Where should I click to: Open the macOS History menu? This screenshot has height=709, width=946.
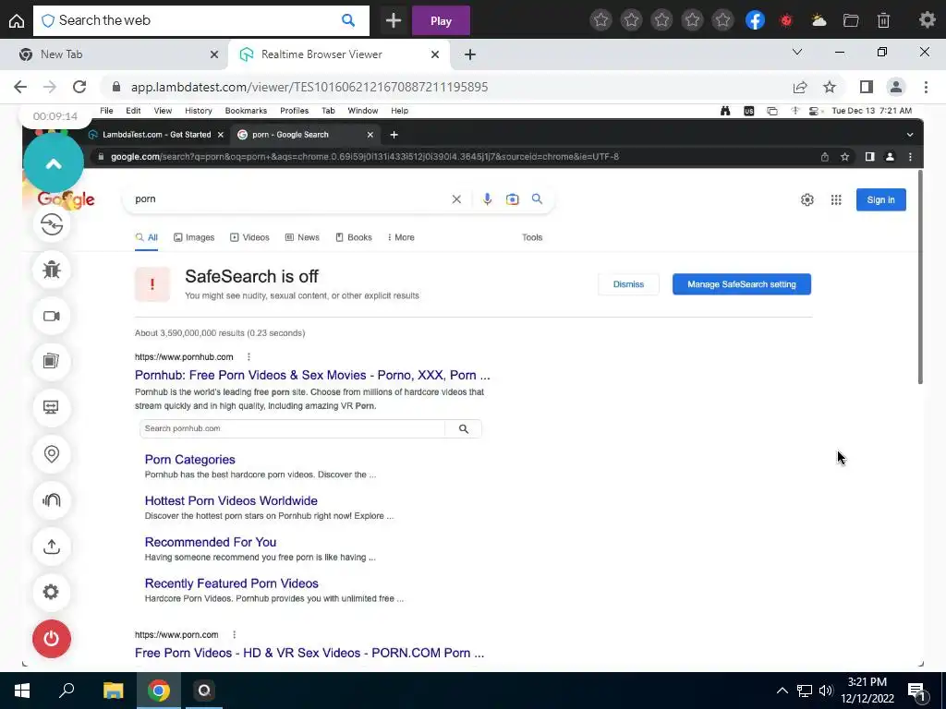199,111
